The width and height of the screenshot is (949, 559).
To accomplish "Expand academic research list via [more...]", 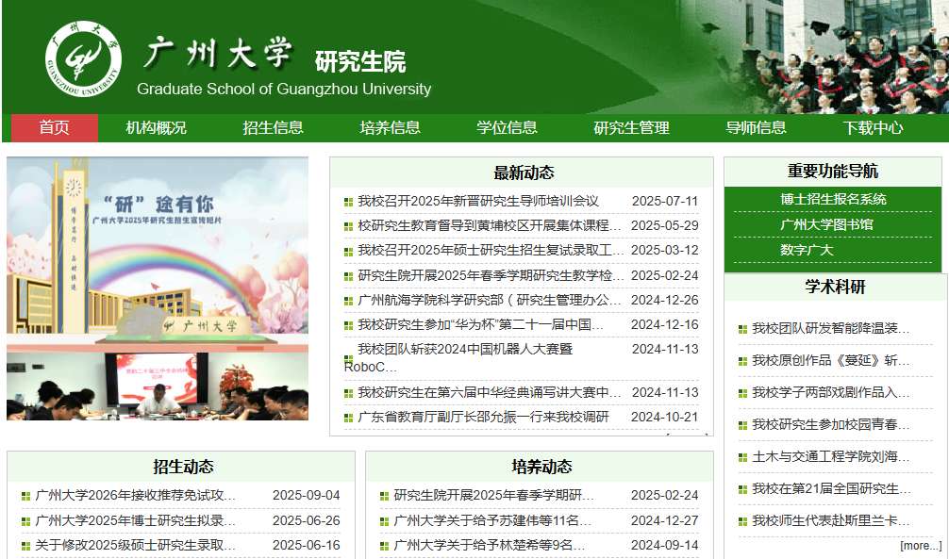I will pos(920,546).
